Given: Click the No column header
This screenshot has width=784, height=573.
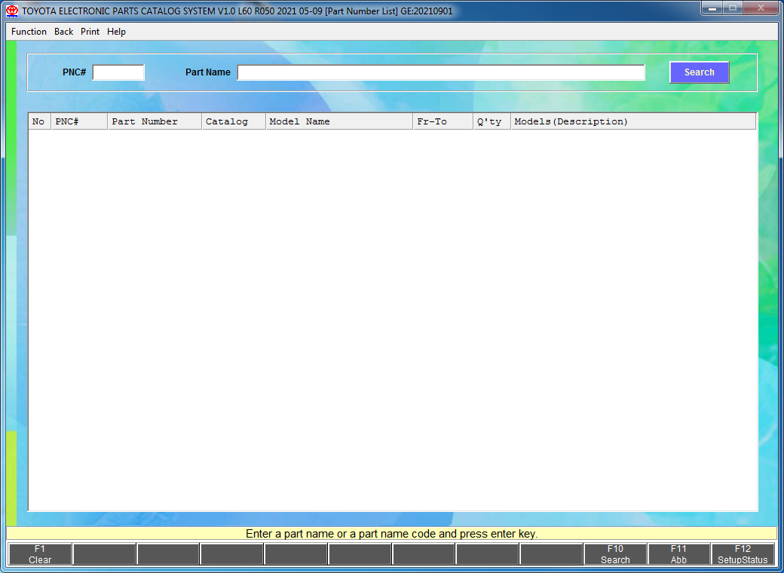Looking at the screenshot, I should [39, 121].
